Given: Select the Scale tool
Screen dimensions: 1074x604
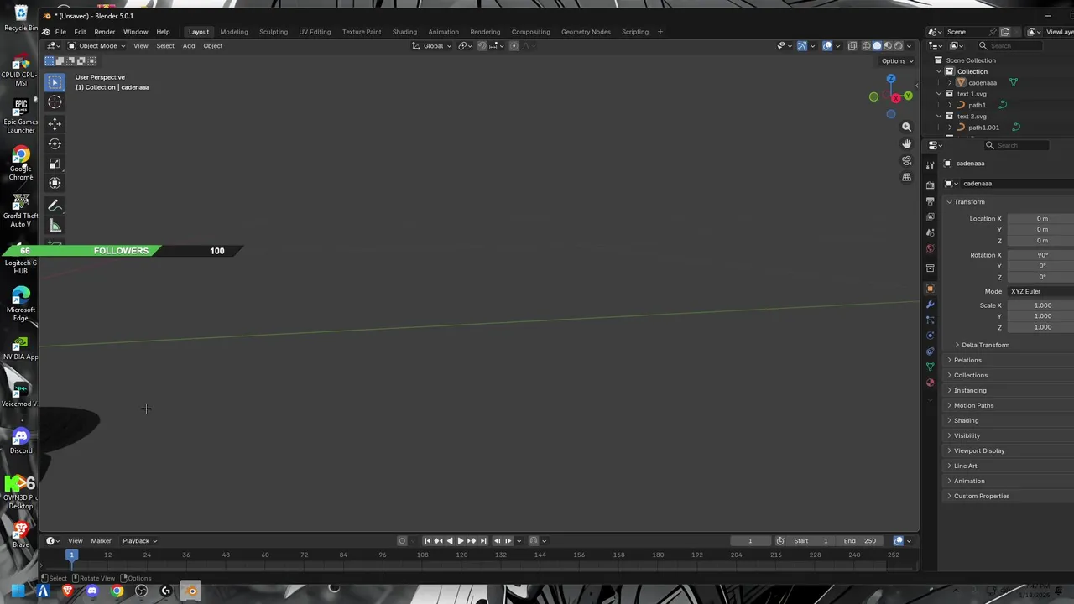Looking at the screenshot, I should coord(55,164).
